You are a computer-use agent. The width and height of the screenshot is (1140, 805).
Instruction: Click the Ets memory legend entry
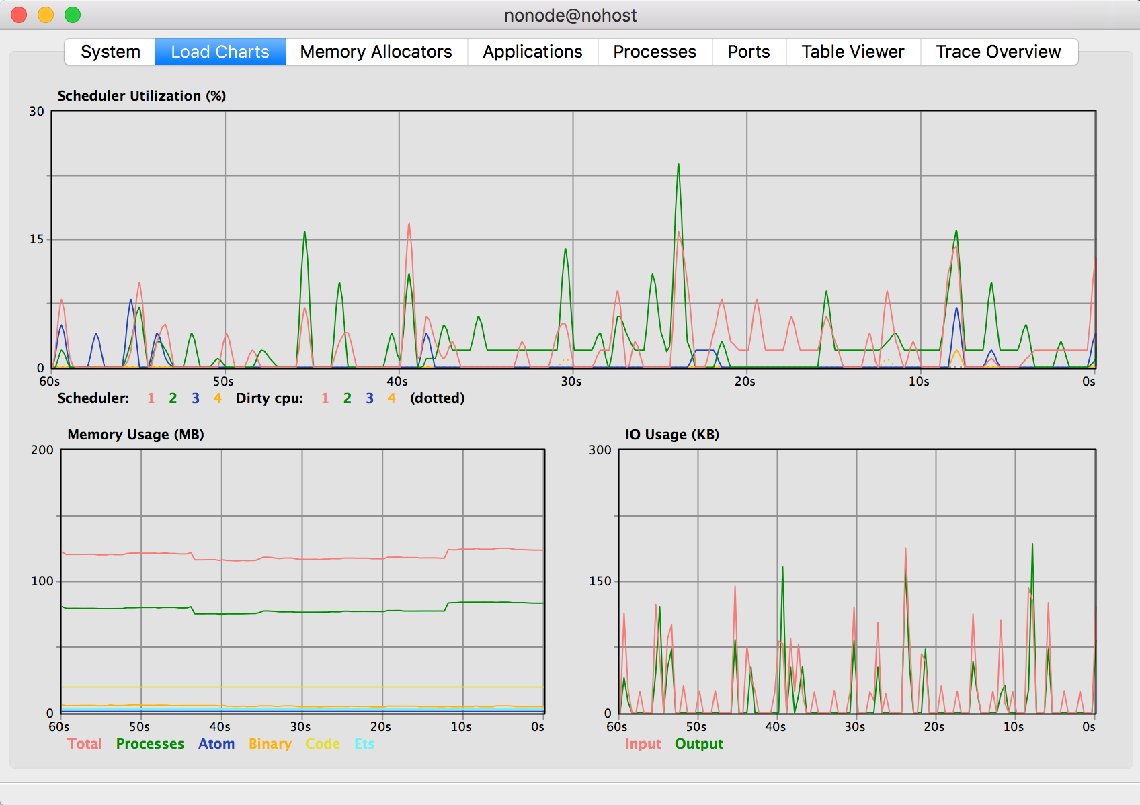click(364, 744)
